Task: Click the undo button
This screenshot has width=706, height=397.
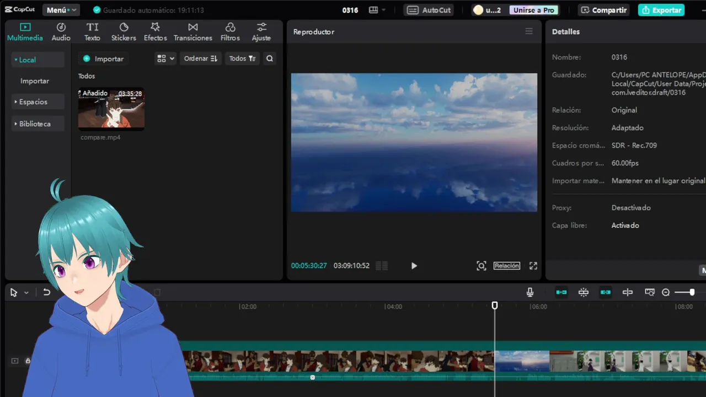Action: [47, 292]
